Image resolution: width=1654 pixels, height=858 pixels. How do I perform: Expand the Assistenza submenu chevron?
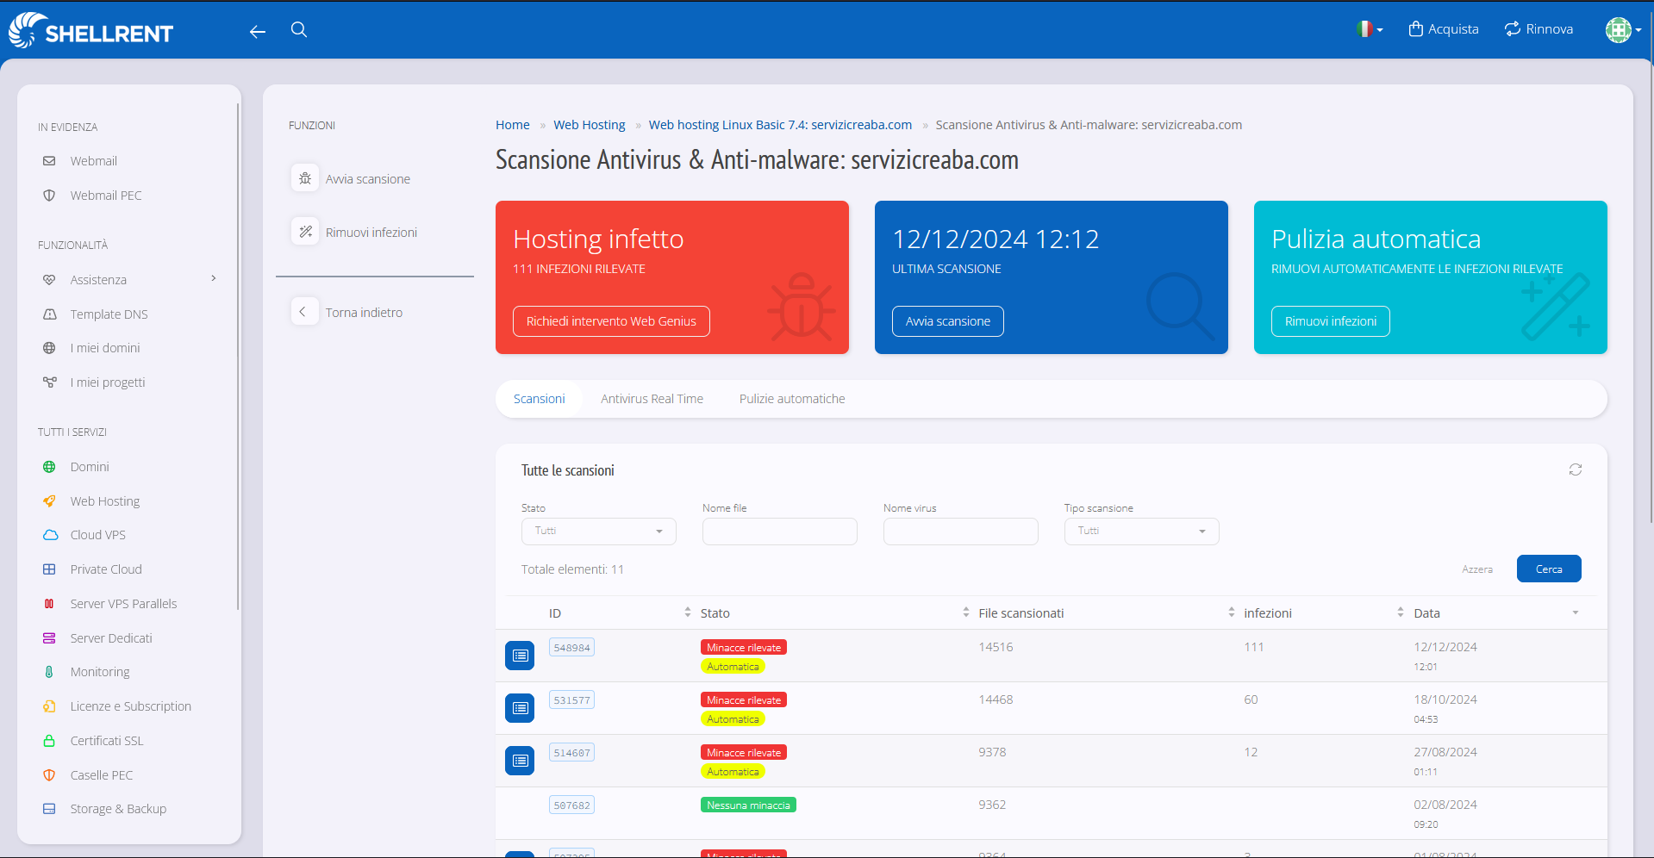point(214,278)
